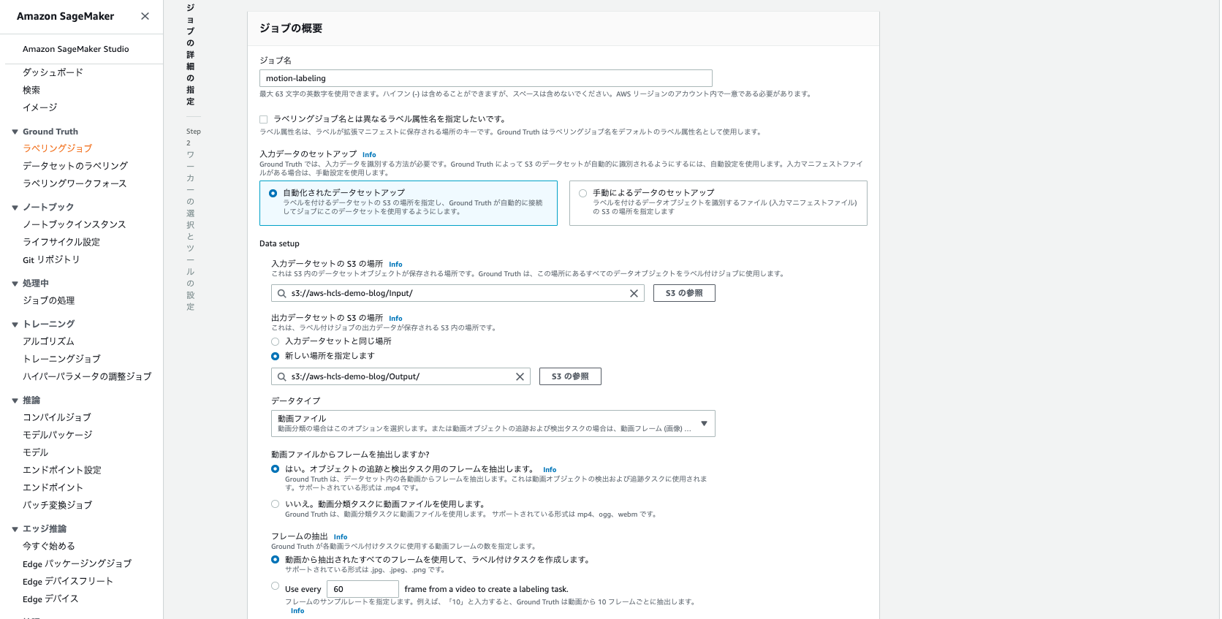Image resolution: width=1222 pixels, height=619 pixels.
Task: Open the data type dropdown (動画ファイル)
Action: click(493, 423)
